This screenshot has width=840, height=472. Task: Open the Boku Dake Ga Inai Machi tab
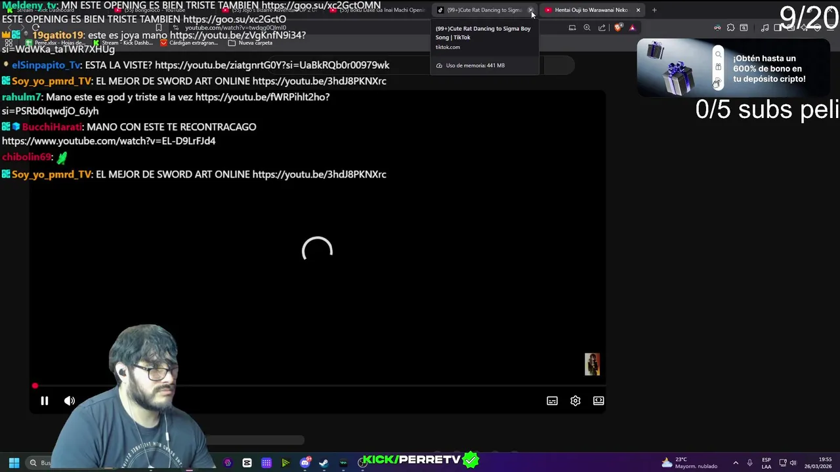[377, 10]
